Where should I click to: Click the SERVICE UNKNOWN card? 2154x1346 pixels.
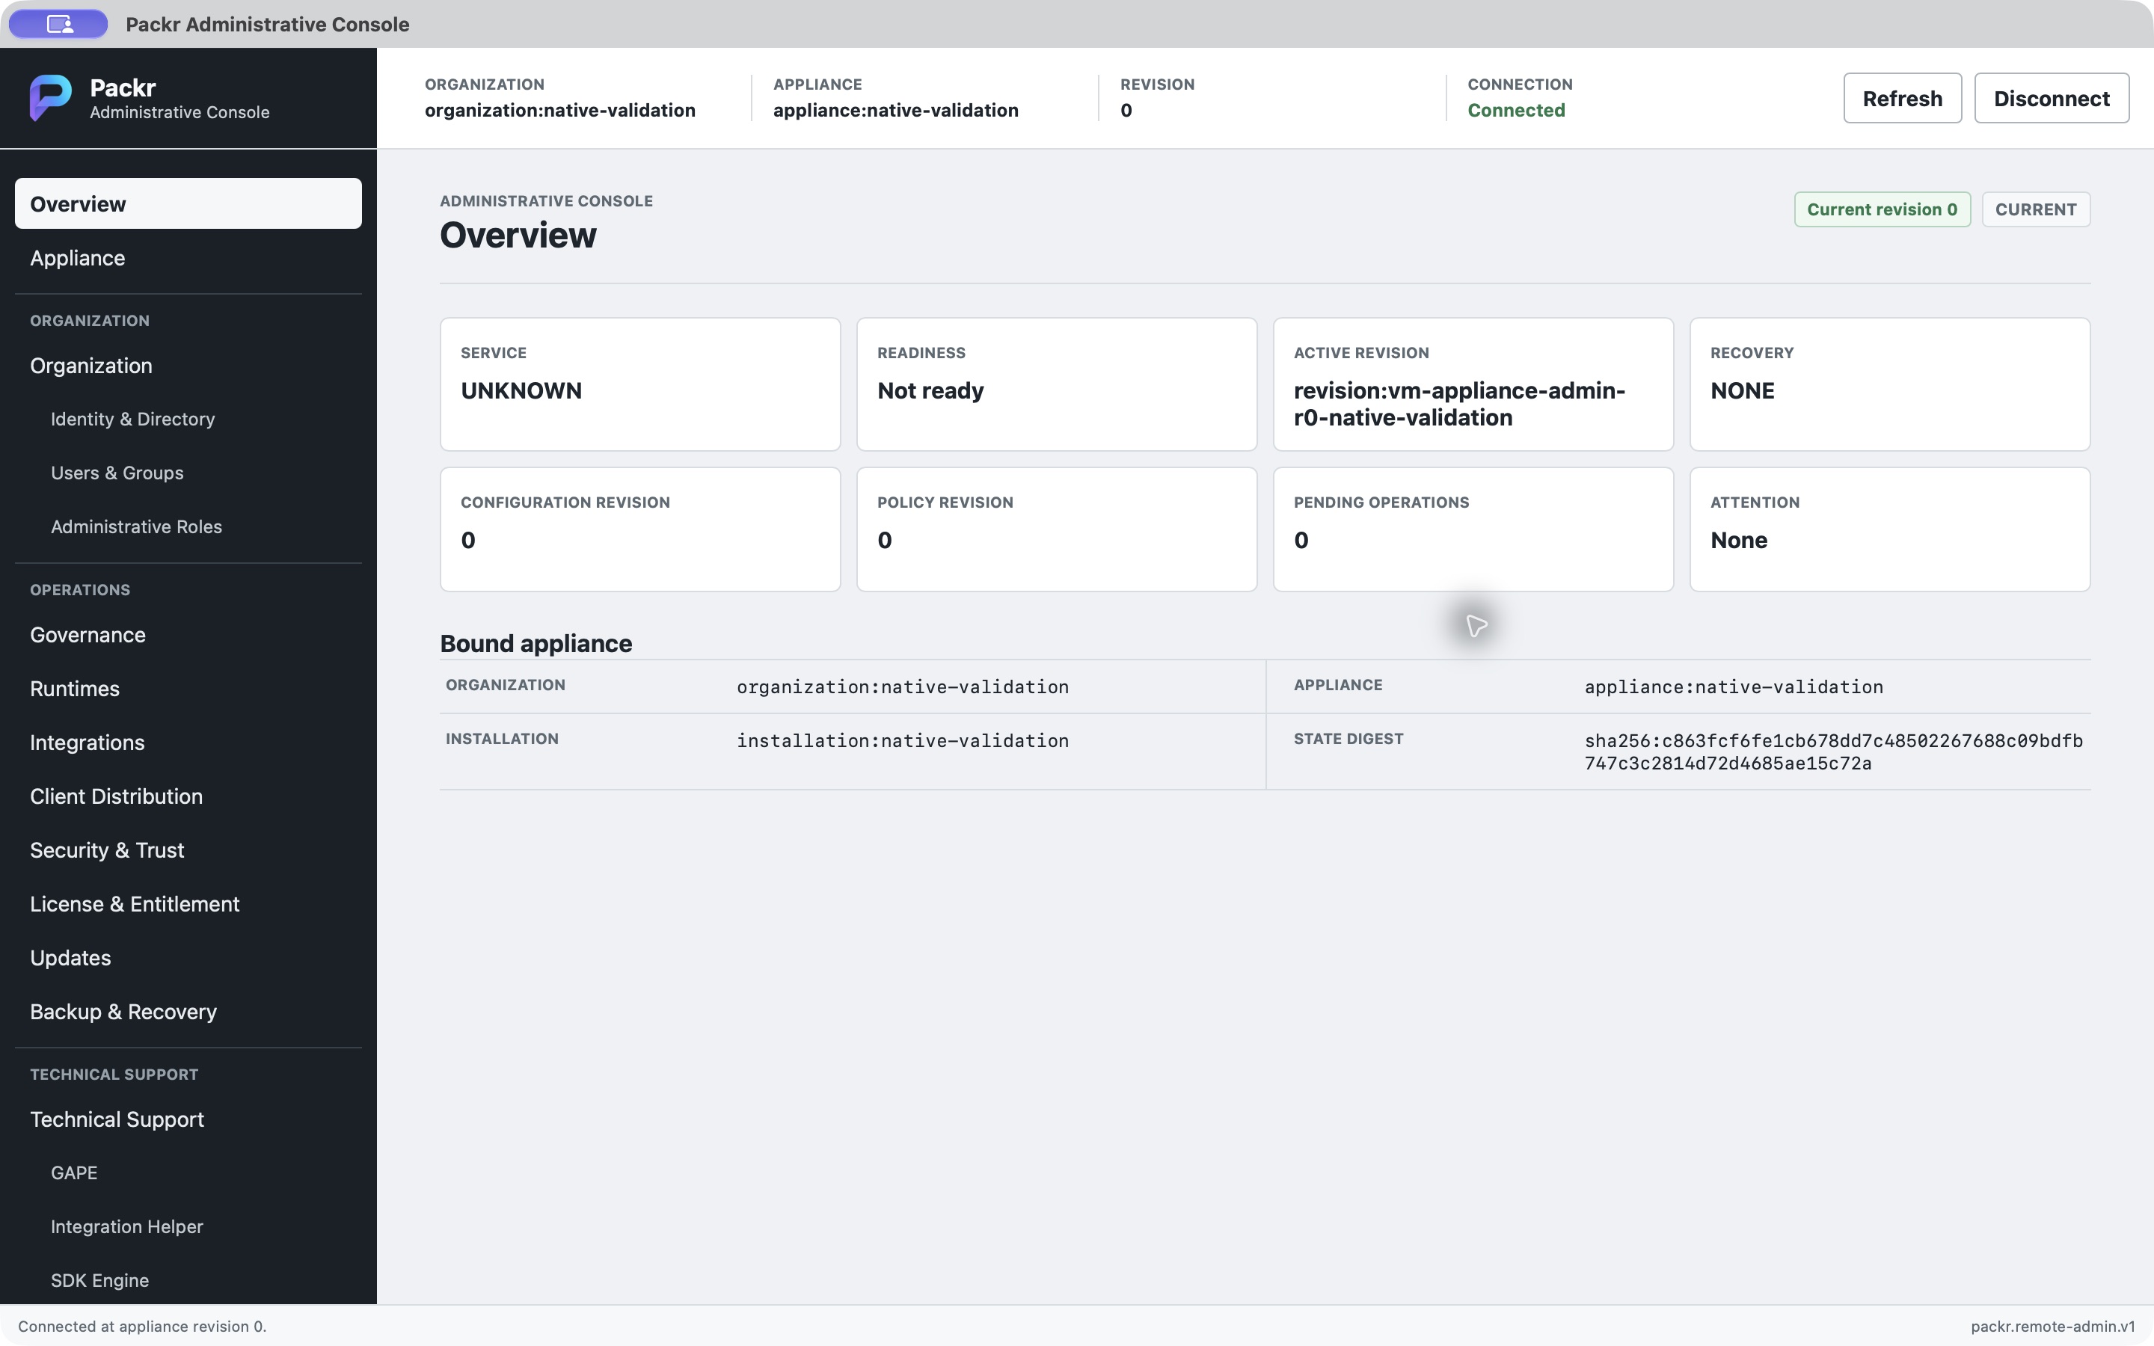click(x=640, y=384)
